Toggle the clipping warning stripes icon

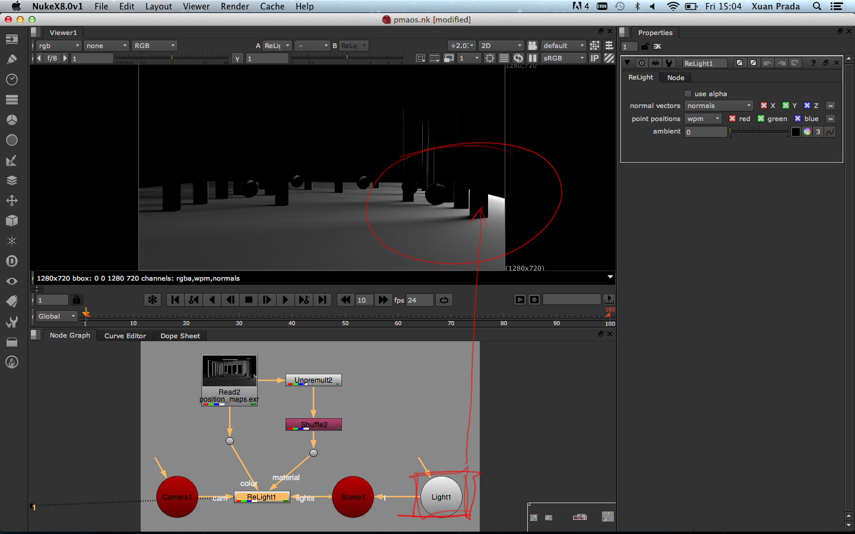point(609,58)
